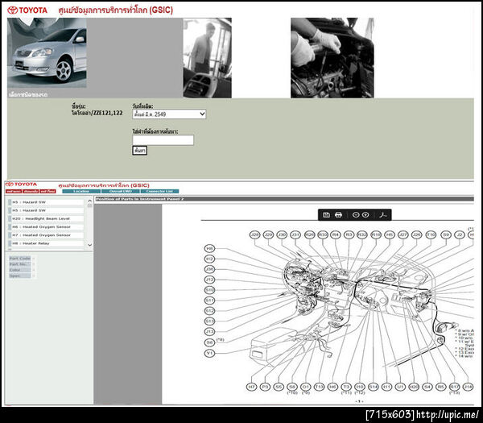Click connector label J30 in diagram
483x423 pixels.
(282, 234)
